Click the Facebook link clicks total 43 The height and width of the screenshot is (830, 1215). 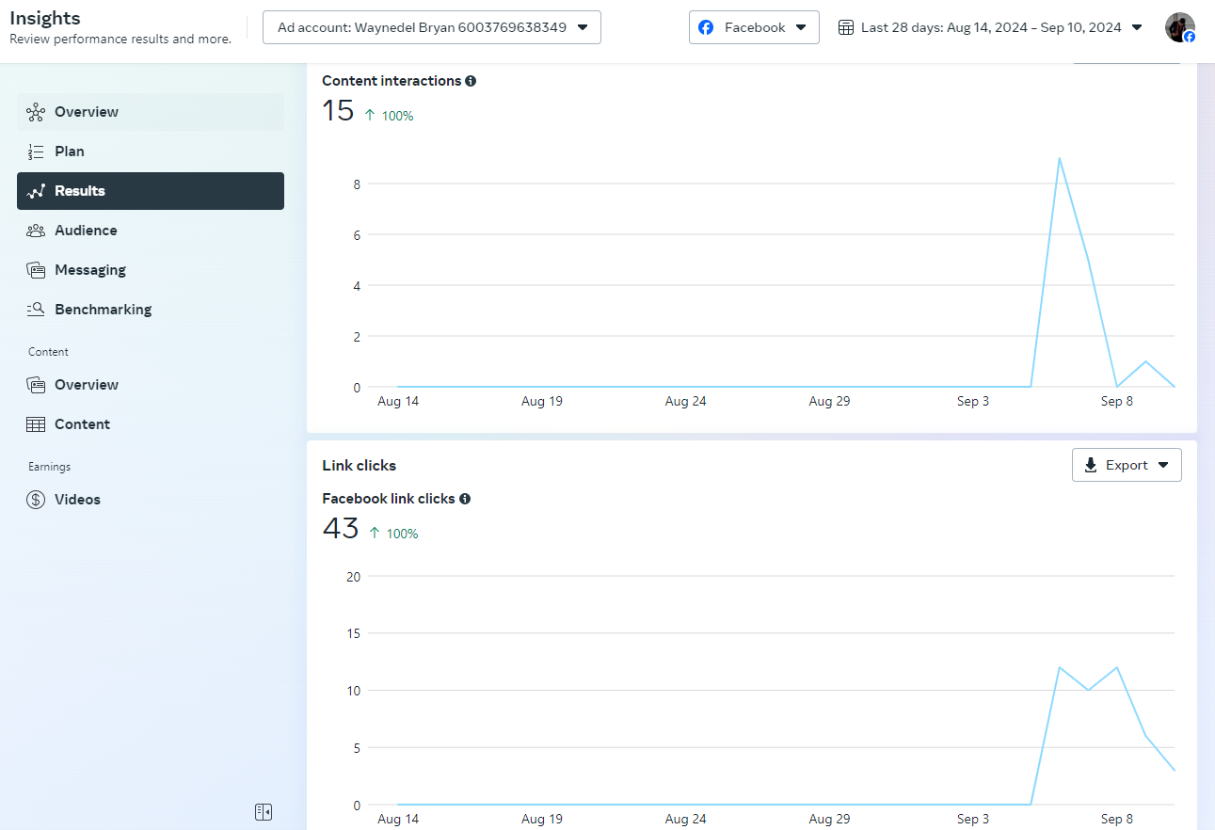pyautogui.click(x=341, y=529)
